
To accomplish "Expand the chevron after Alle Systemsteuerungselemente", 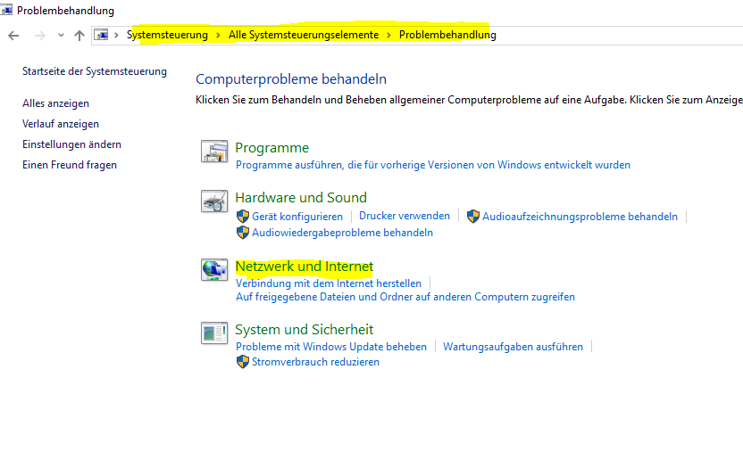I will pos(388,35).
